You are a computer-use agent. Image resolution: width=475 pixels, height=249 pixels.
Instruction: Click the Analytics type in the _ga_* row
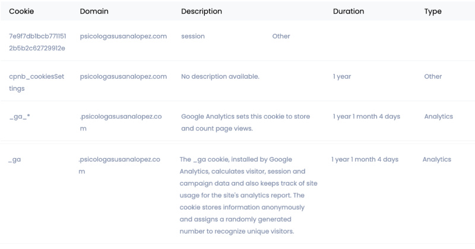(x=438, y=117)
